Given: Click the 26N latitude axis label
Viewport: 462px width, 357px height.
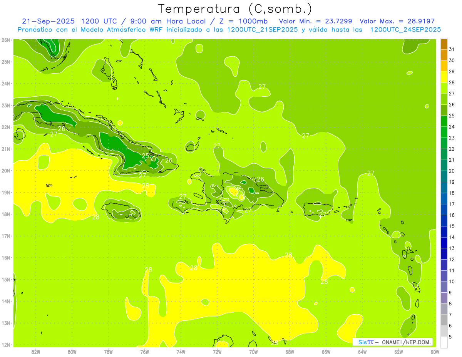Looking at the screenshot, I should (5, 40).
